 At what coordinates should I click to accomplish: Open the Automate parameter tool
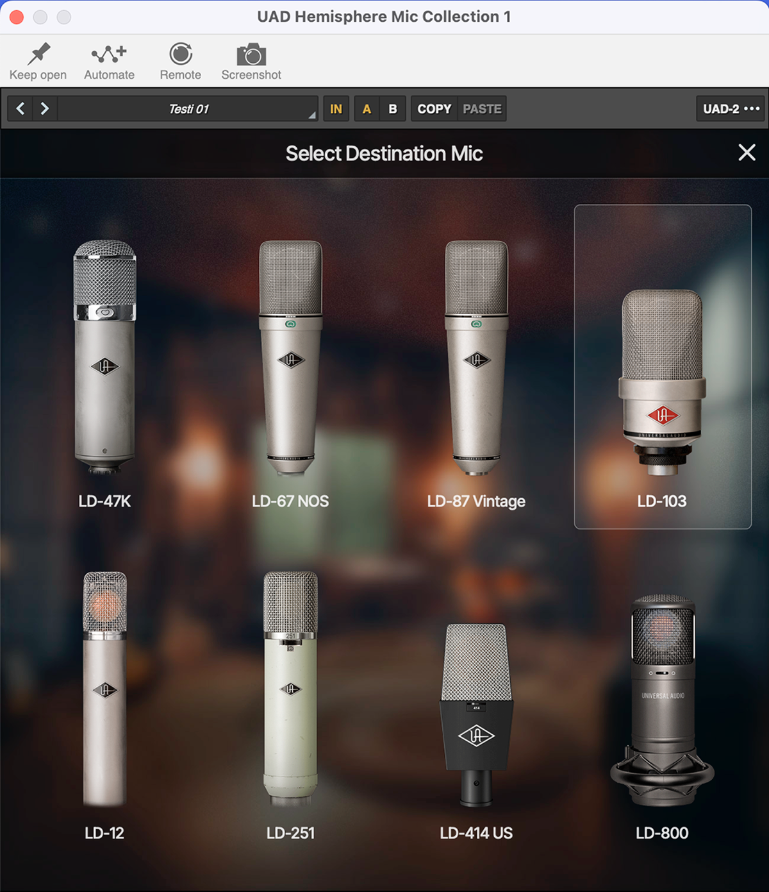tap(109, 62)
